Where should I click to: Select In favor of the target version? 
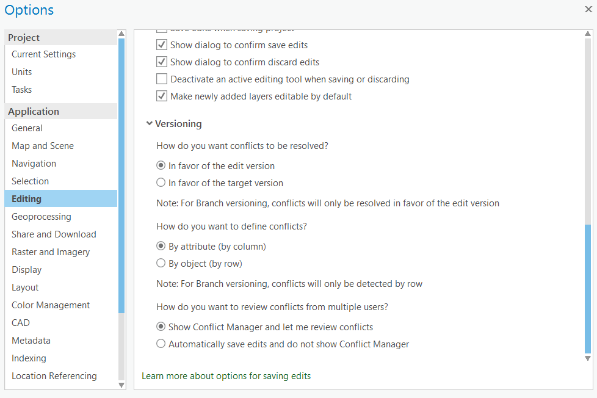click(x=161, y=183)
